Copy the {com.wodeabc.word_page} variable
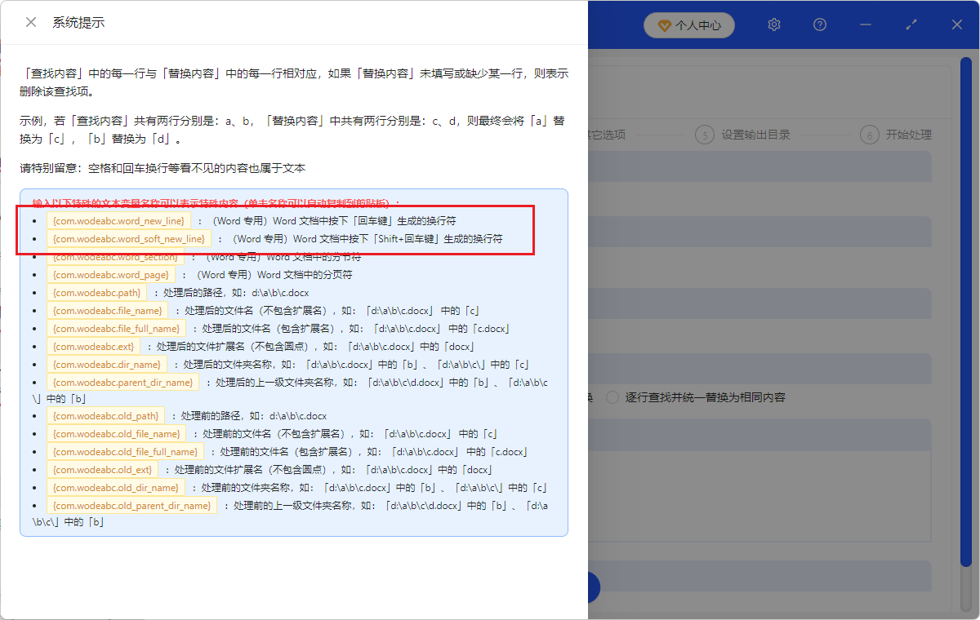Screen dimensions: 980x620 click(x=112, y=274)
